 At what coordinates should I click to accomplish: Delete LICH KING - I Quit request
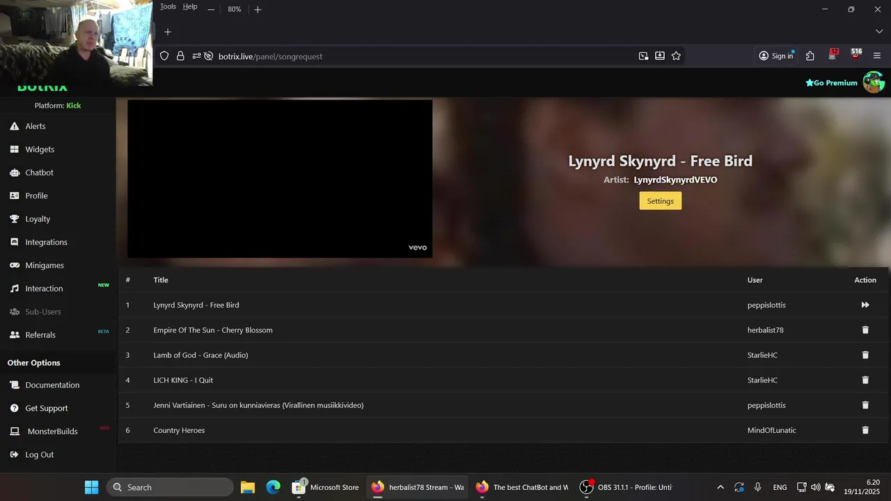(x=865, y=380)
